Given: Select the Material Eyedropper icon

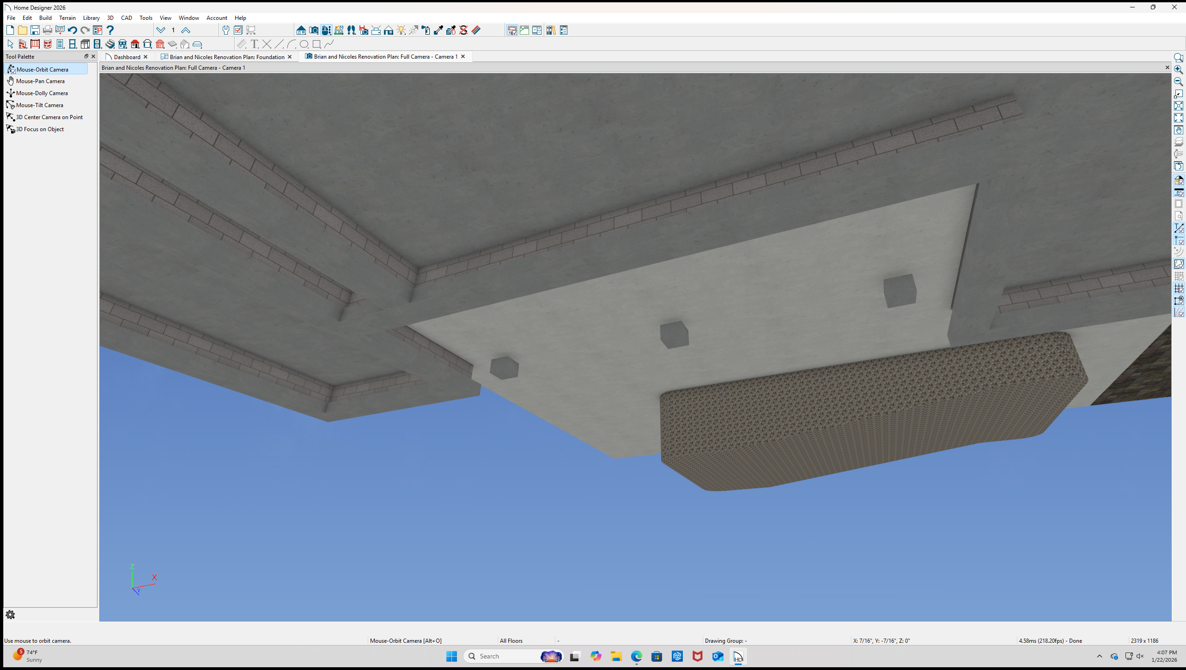Looking at the screenshot, I should click(438, 30).
